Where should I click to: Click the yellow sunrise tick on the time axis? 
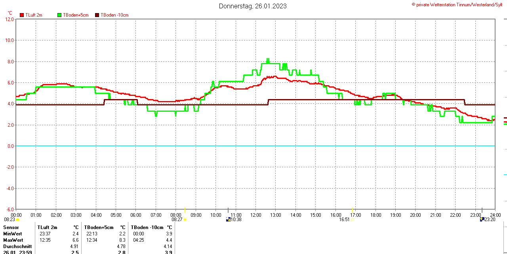coord(185,210)
